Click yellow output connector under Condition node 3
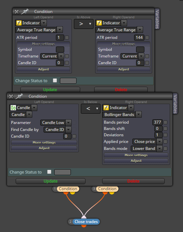This screenshot has height=232, width=183. tap(112, 193)
